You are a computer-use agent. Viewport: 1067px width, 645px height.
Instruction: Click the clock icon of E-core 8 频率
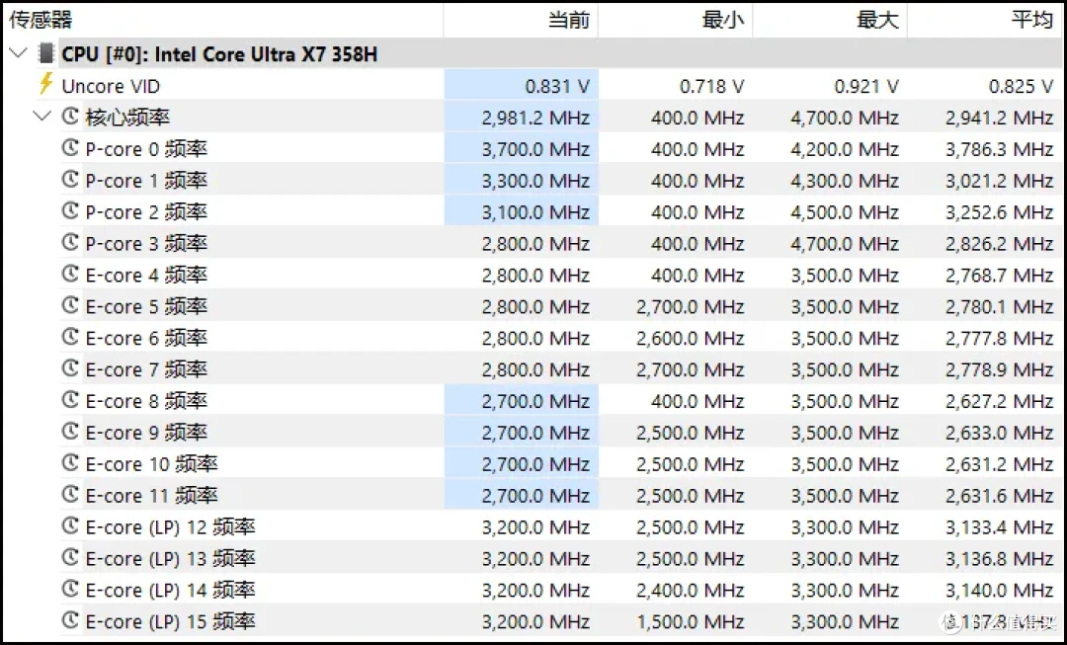70,400
